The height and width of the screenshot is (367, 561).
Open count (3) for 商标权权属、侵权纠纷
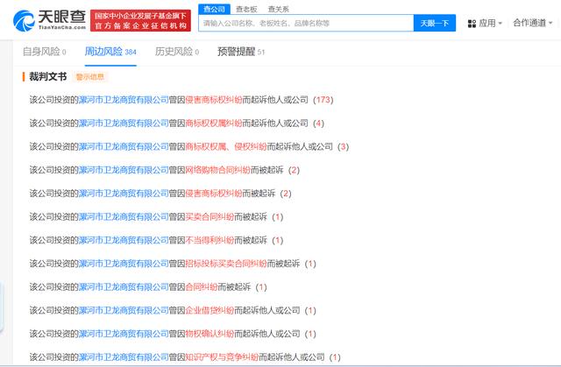[343, 146]
